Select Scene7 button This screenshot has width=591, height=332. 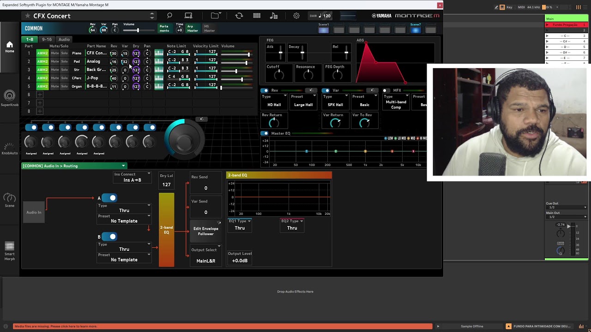[416, 30]
